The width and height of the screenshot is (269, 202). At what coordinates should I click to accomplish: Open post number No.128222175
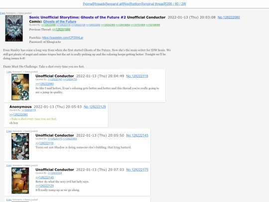pyautogui.click(x=137, y=170)
